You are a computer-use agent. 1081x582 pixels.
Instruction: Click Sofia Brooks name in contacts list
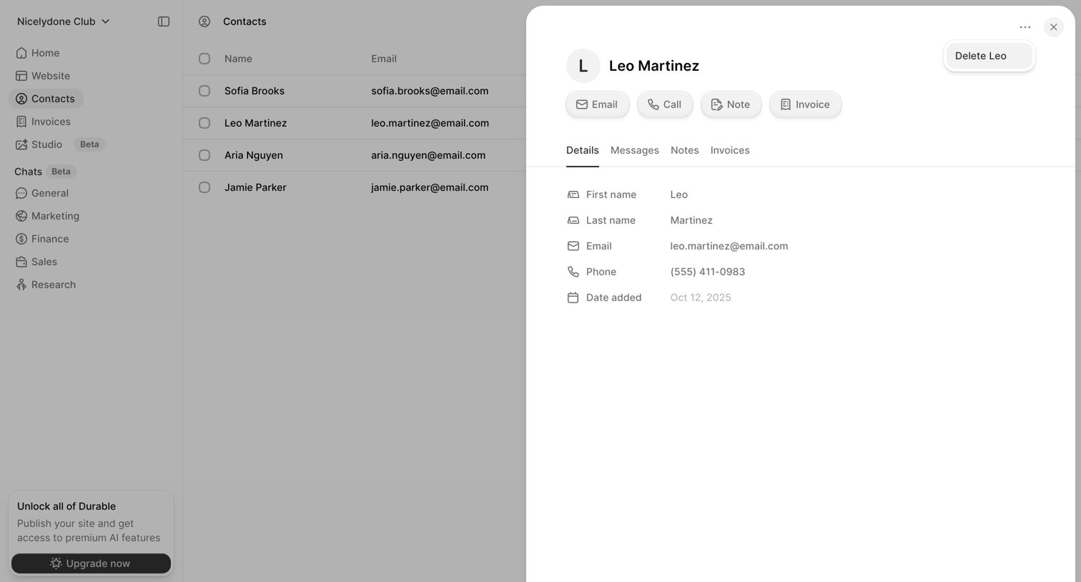click(x=255, y=91)
